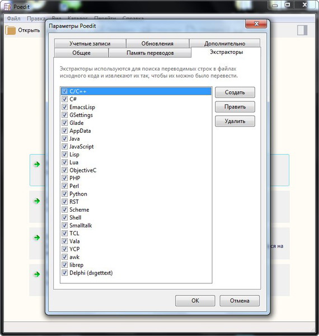
Task: Select the TCL row text
Action: pyautogui.click(x=74, y=233)
